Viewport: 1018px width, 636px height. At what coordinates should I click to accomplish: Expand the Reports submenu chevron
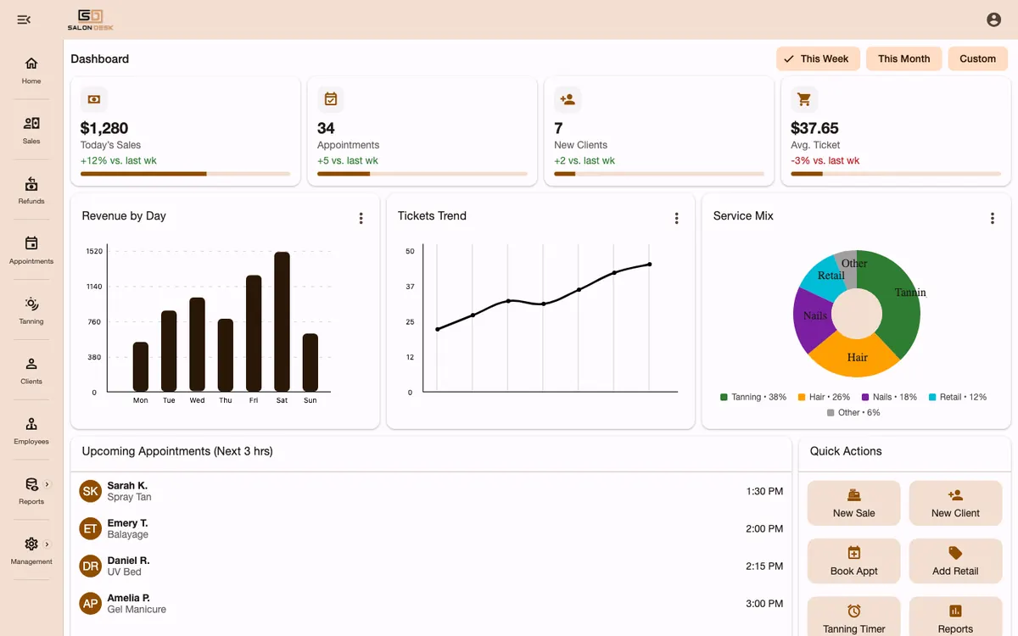[x=47, y=484]
